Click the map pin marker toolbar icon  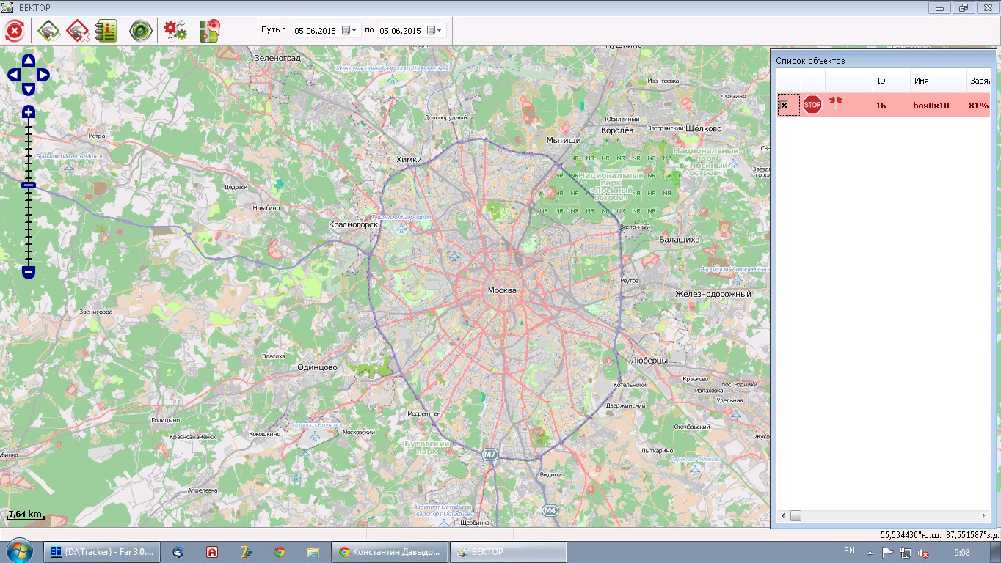pos(209,31)
